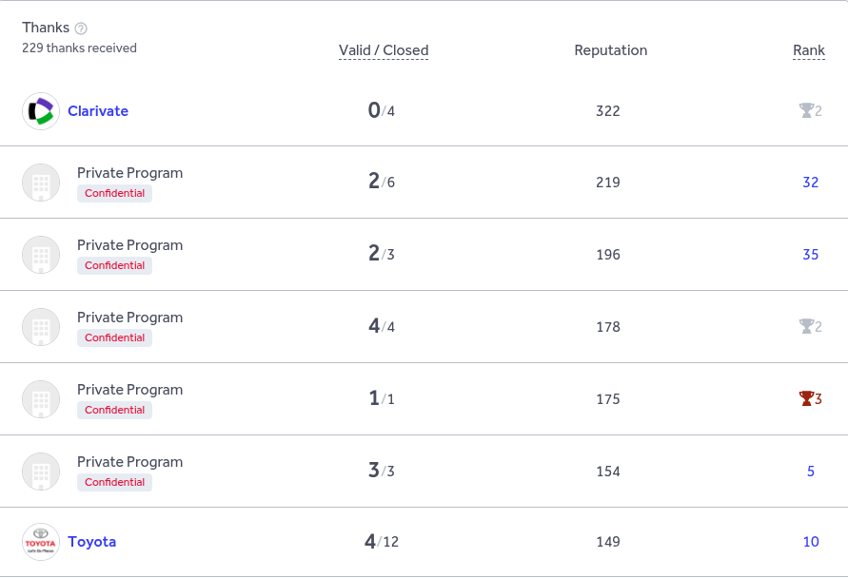Click the red trophy rank 3 icon
The image size is (848, 578).
pyautogui.click(x=807, y=399)
